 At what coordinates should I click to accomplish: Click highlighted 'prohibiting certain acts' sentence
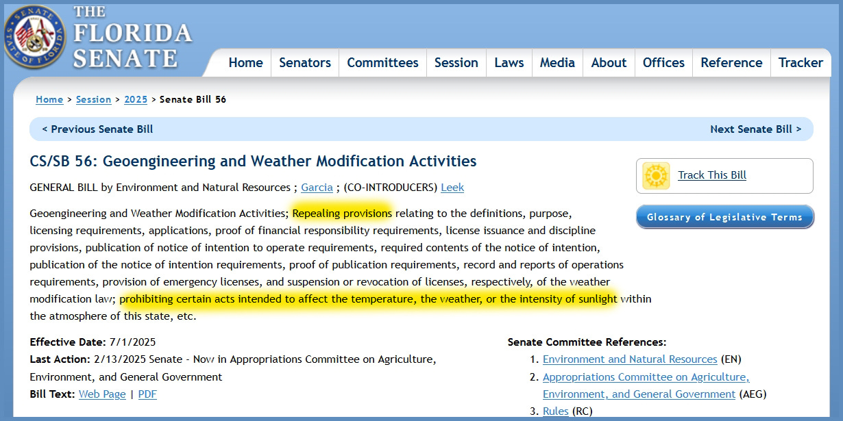tap(368, 299)
